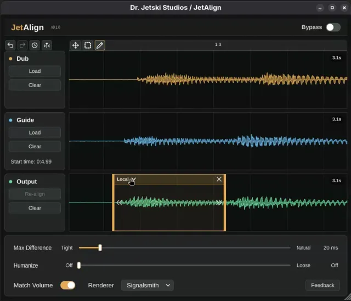Open the Signalsmith renderer dropdown

pos(148,285)
